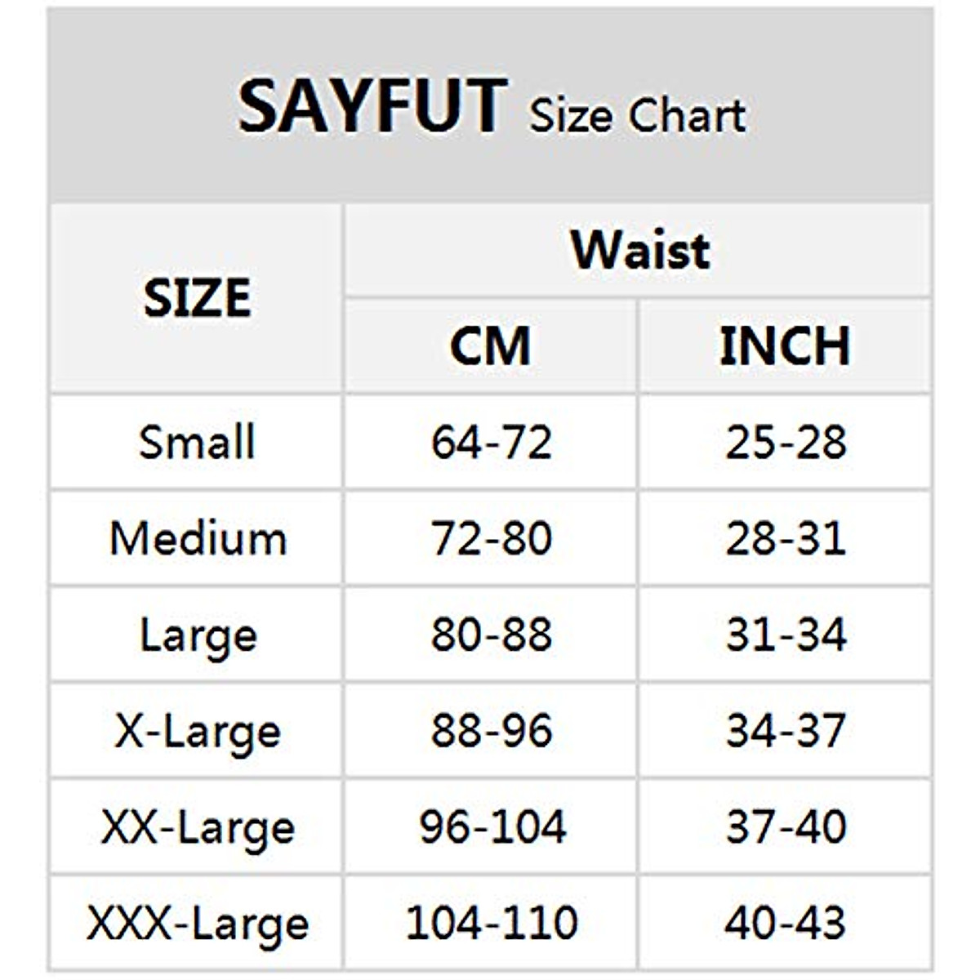
Task: Click the 40-43 inch cell
Action: [786, 924]
